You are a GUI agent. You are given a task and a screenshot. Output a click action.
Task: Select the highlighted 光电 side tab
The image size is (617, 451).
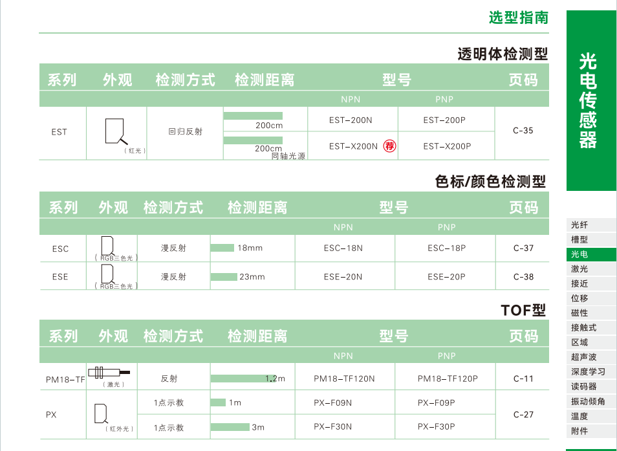pyautogui.click(x=590, y=254)
